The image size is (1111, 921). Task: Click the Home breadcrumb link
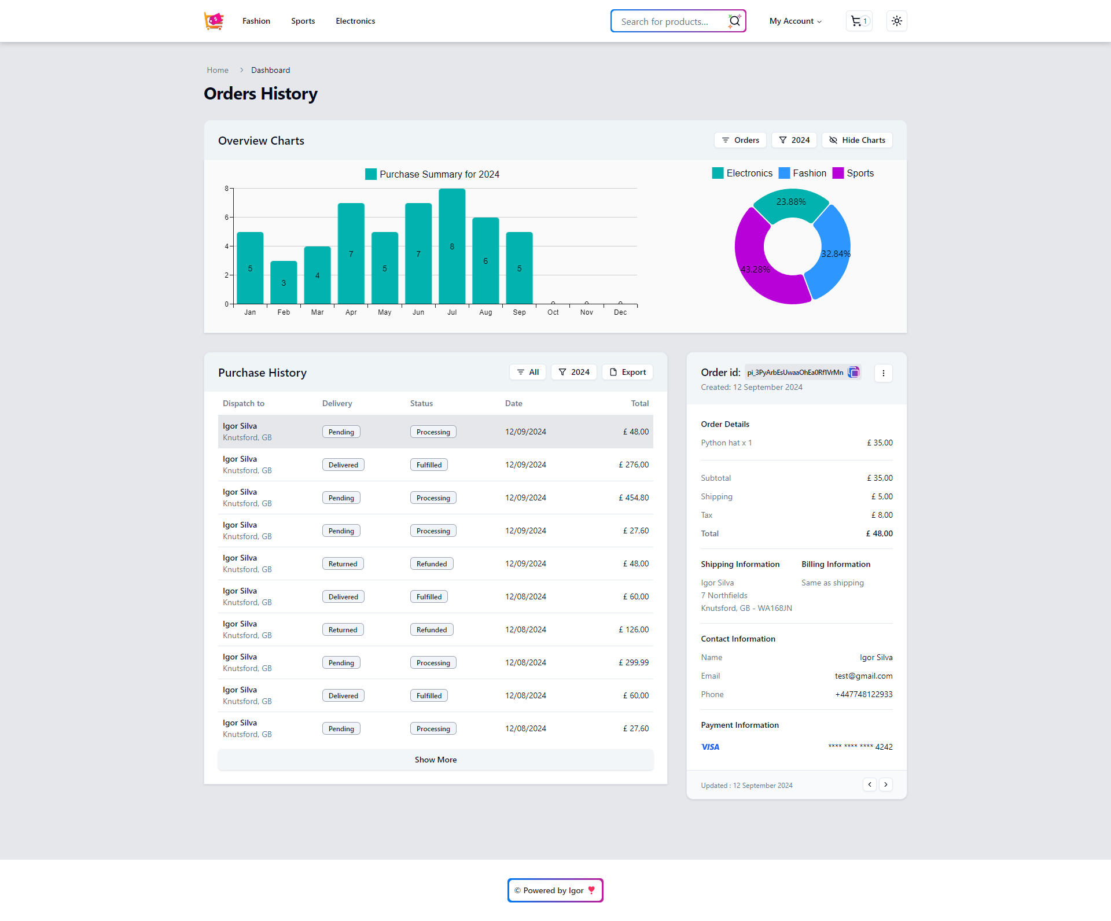[218, 70]
